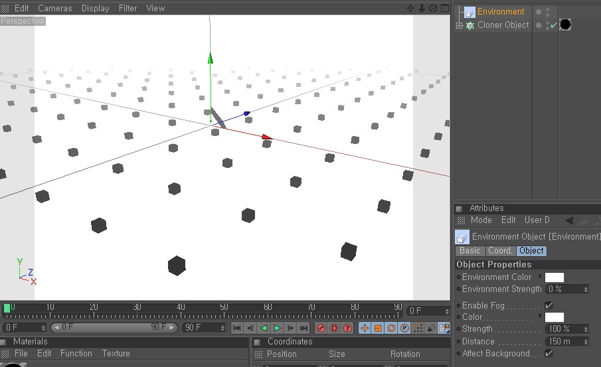
Task: Open the viewport Display menu
Action: tap(95, 8)
